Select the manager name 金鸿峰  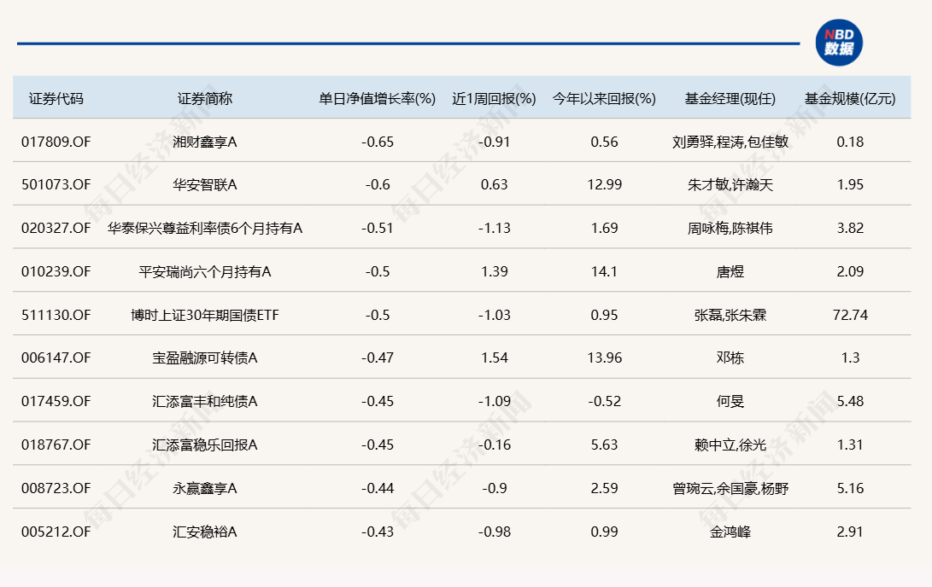[730, 532]
